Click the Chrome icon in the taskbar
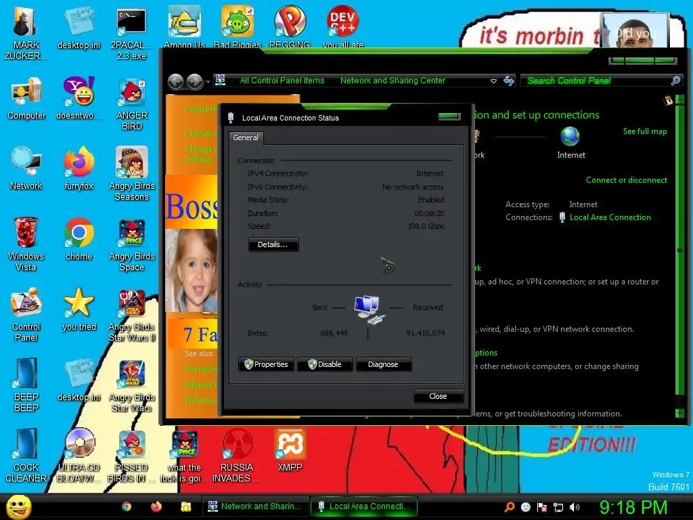Viewport: 693px width, 520px height. (x=127, y=506)
